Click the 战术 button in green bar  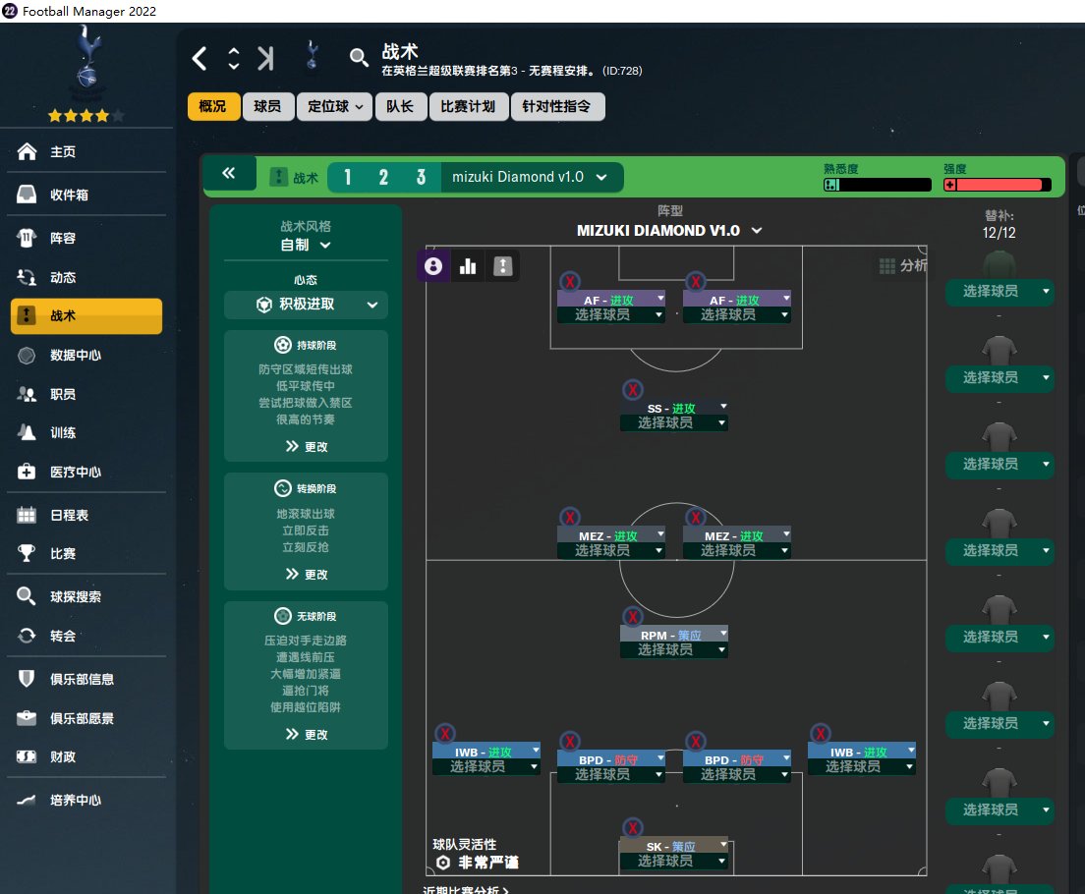click(x=294, y=177)
